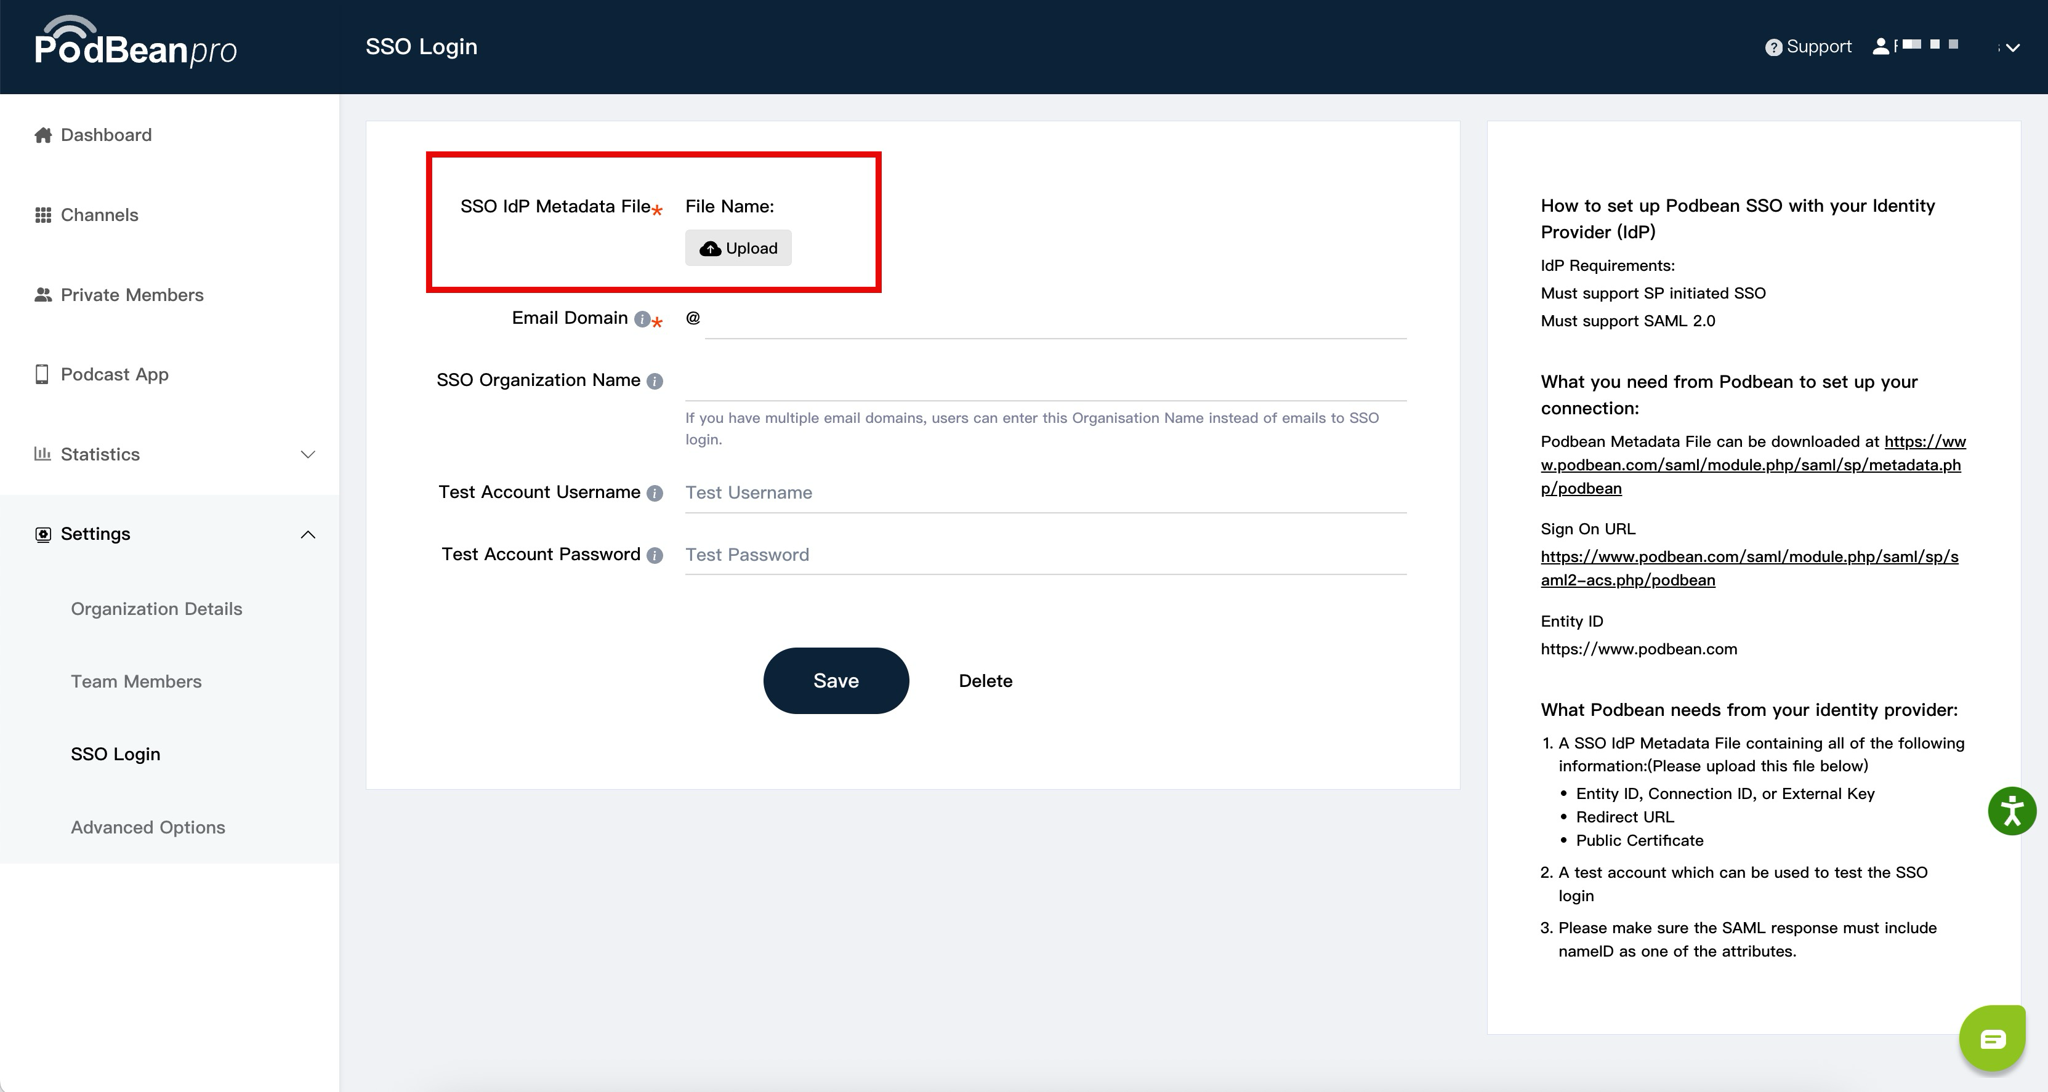Focus the Test Password input field
Viewport: 2048px width, 1092px height.
1046,555
